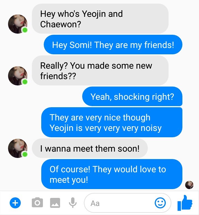The height and width of the screenshot is (215, 199).
Task: Click the small seen-receipt avatar
Action: coord(189,185)
